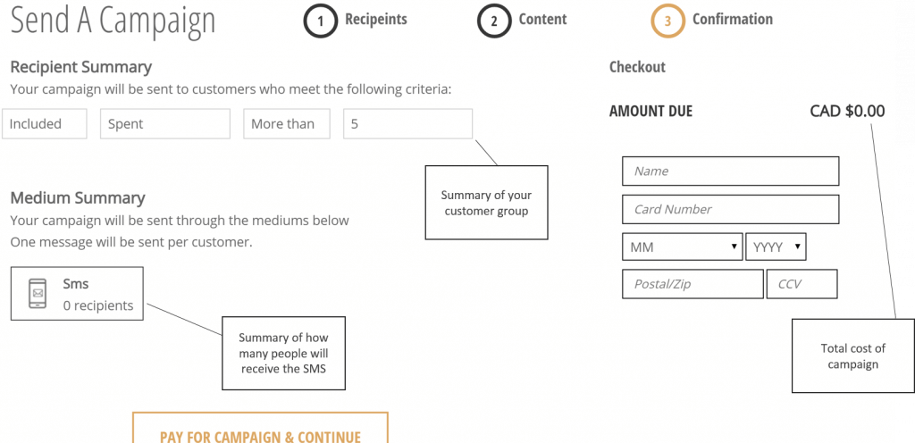Click the criteria value field showing 5
Viewport: 915px width, 443px height.
(407, 123)
